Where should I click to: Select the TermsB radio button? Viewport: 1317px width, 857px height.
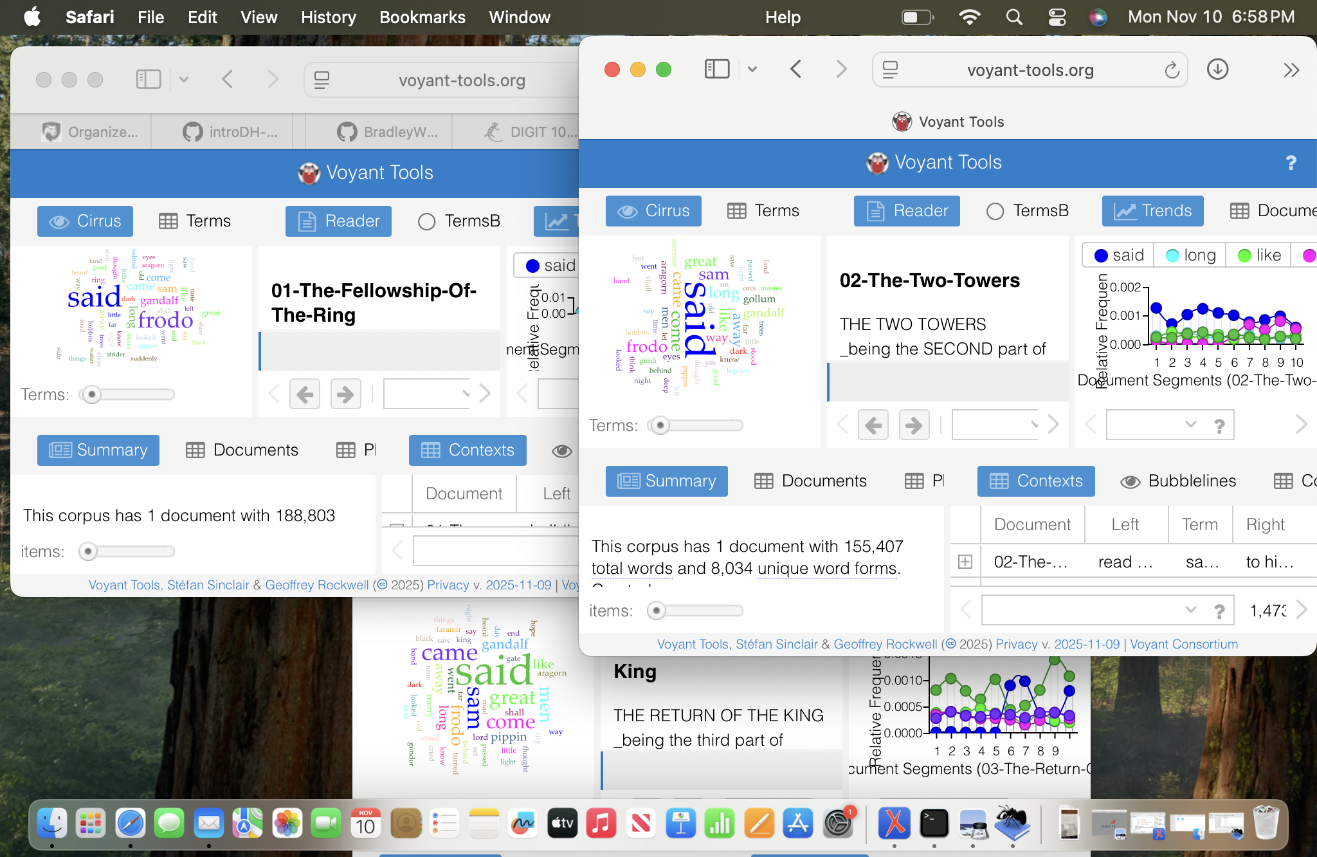point(995,210)
